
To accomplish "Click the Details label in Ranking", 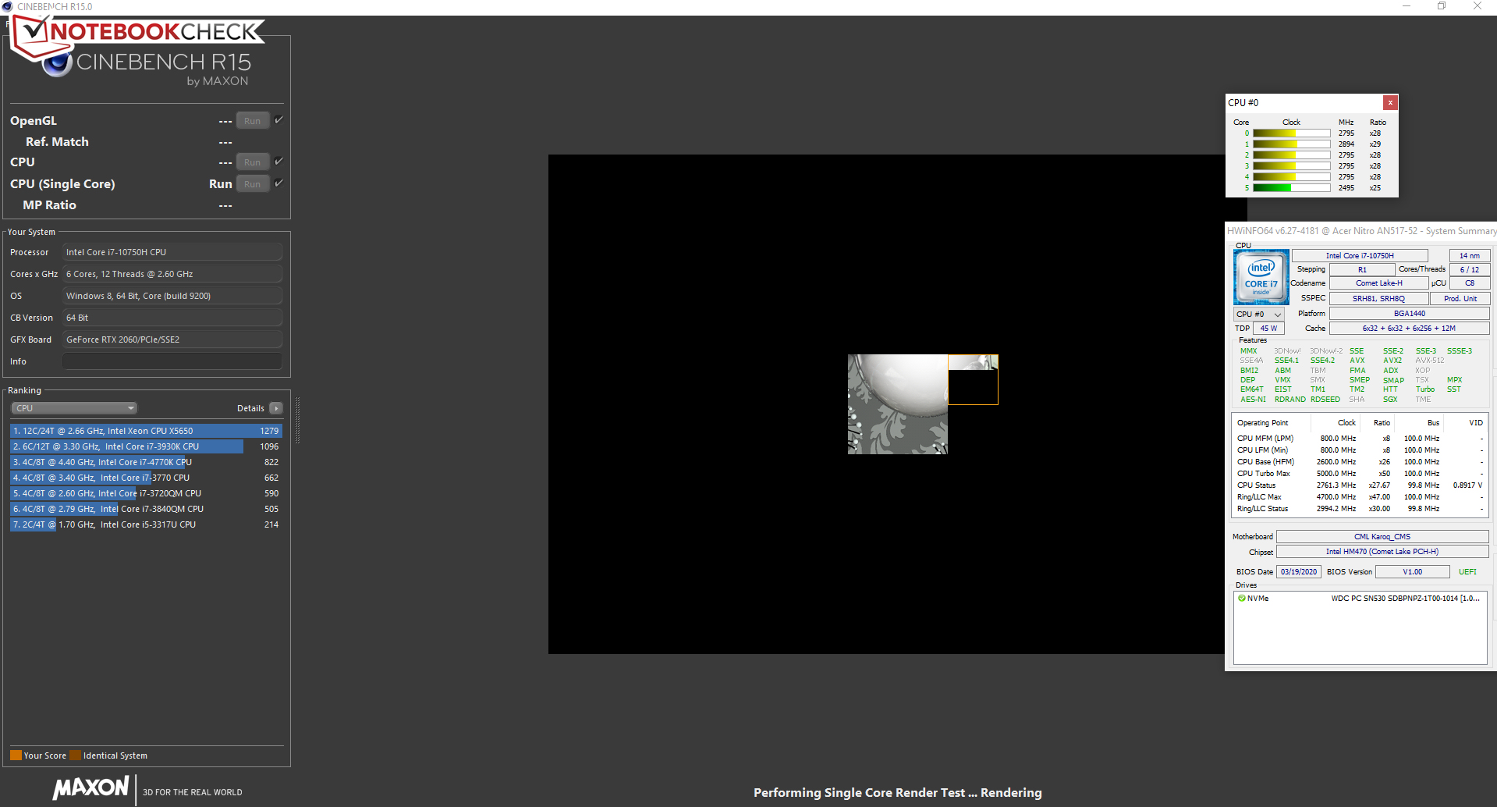I will pyautogui.click(x=250, y=408).
